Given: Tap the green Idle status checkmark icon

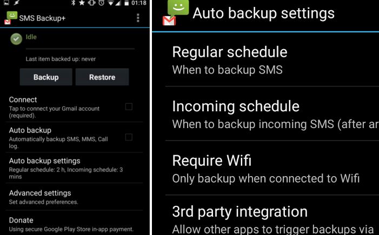Looking at the screenshot, I should click(16, 39).
